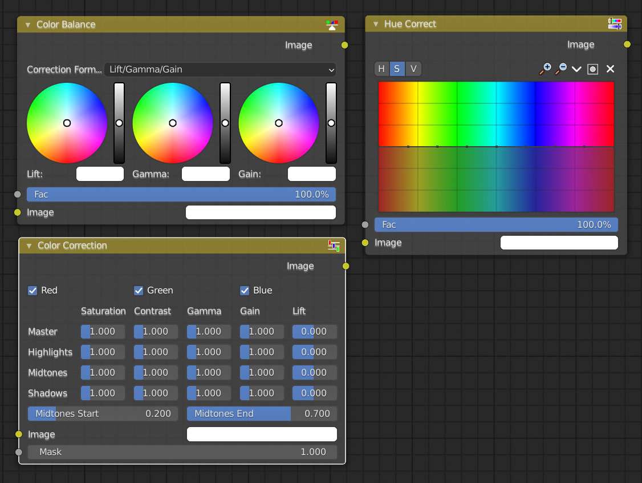Disable the Blue channel checkbox
Viewport: 642px width, 483px height.
(x=245, y=290)
